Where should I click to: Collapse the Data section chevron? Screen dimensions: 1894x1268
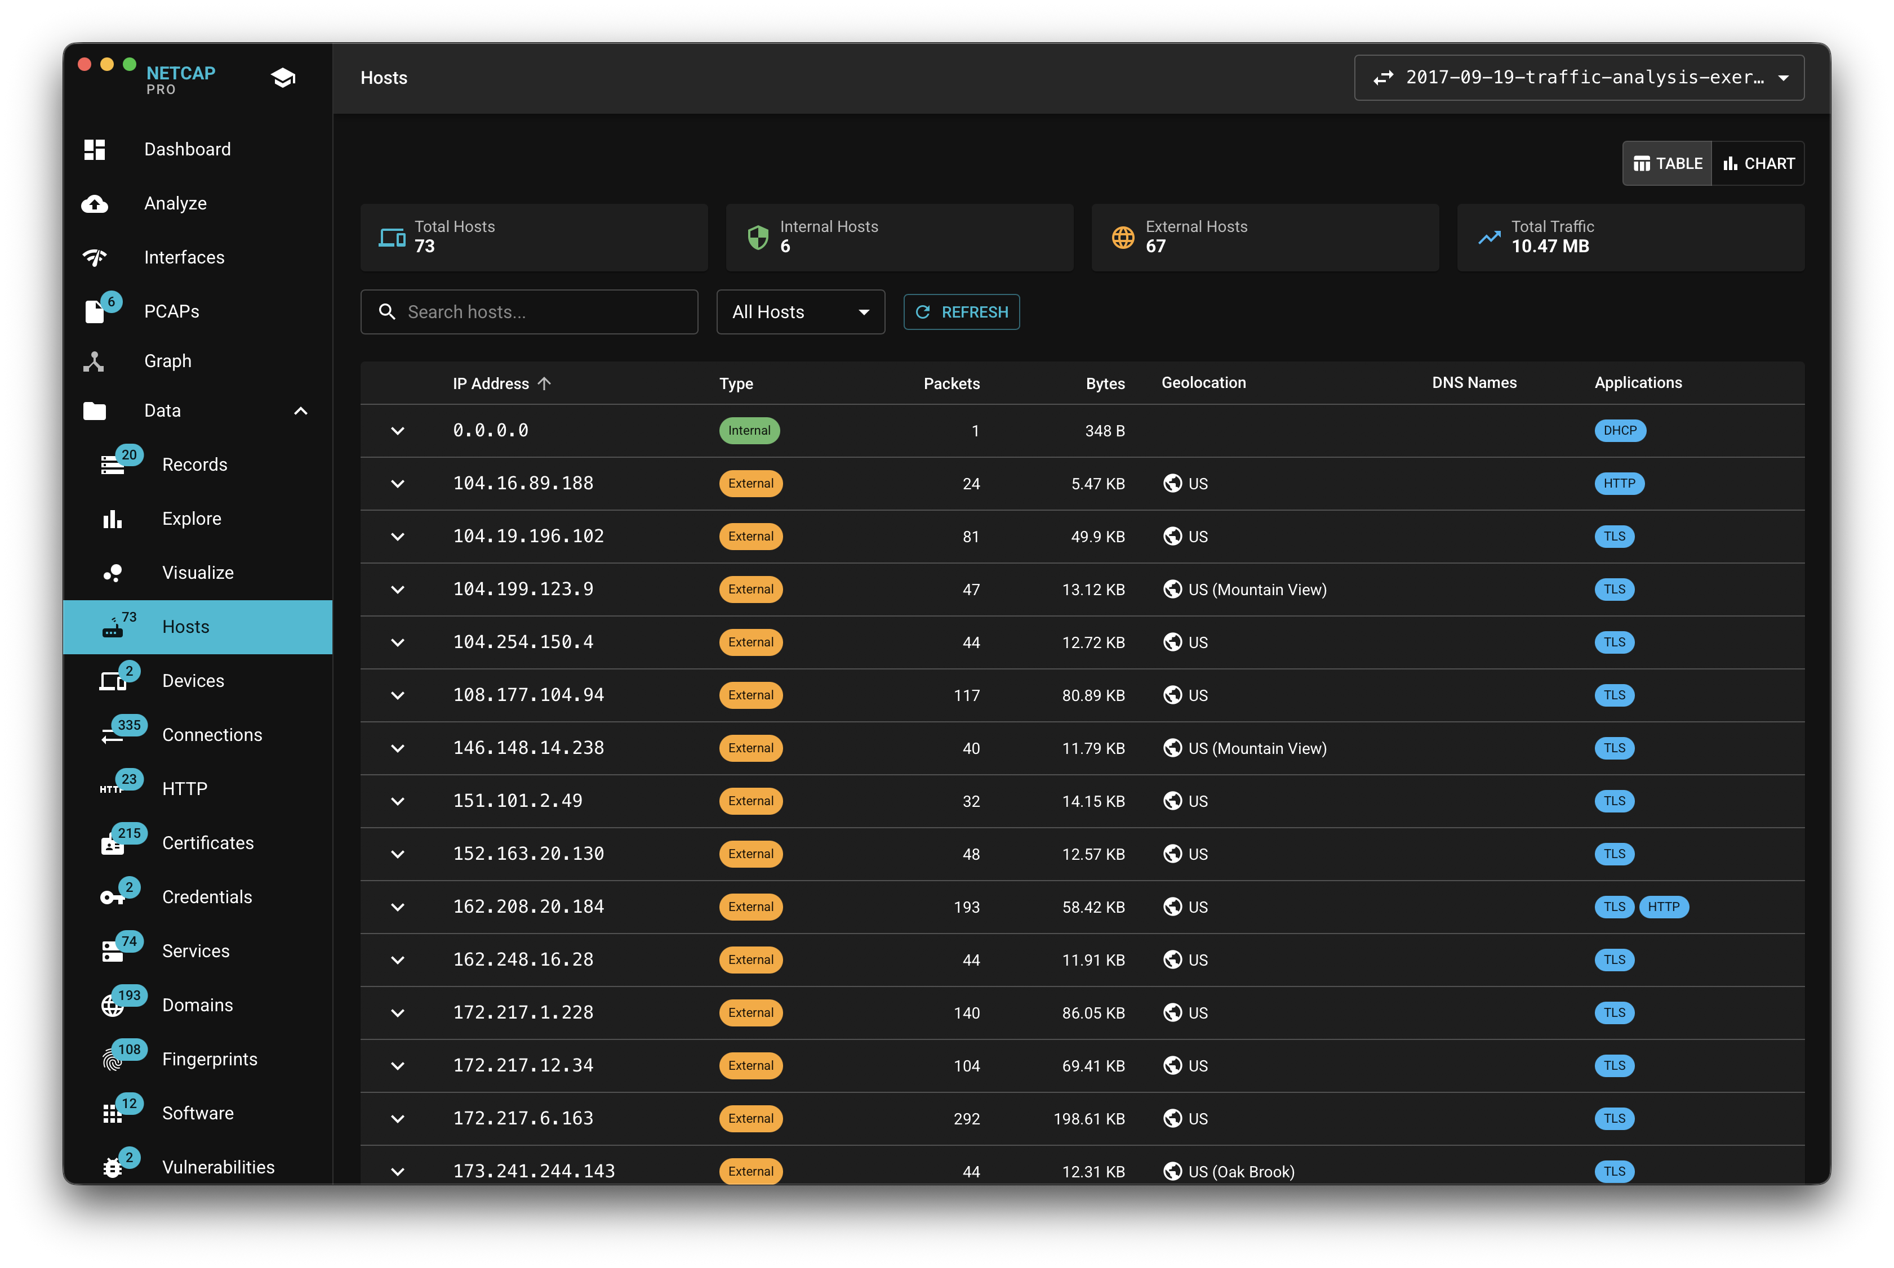[x=301, y=411]
